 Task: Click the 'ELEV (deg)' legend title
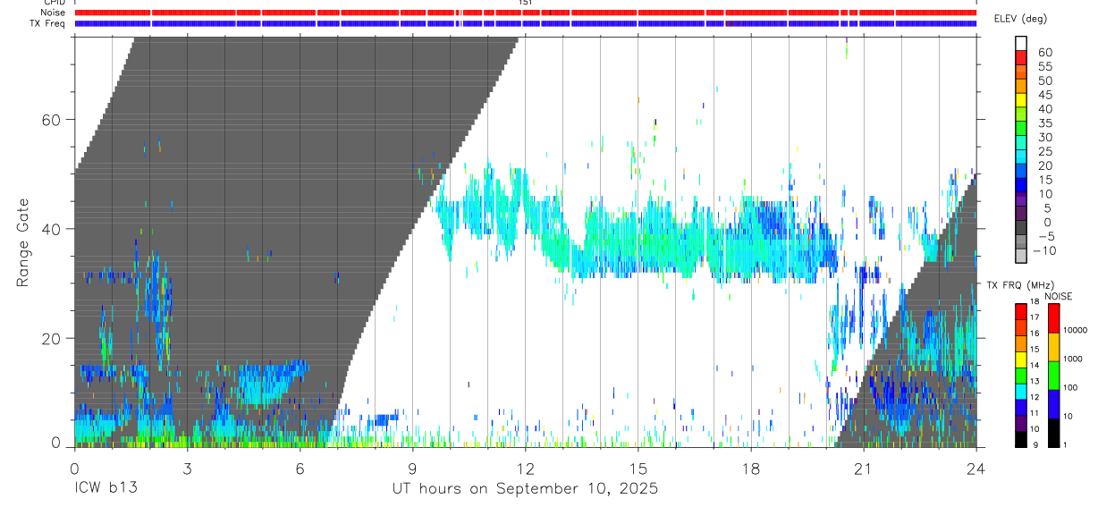click(x=1020, y=18)
